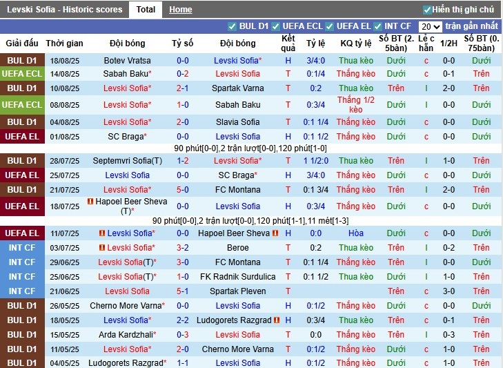This screenshot has width=503, height=368.
Task: Click the UEFA ECL league cell on 14/08/25
Action: (x=22, y=74)
